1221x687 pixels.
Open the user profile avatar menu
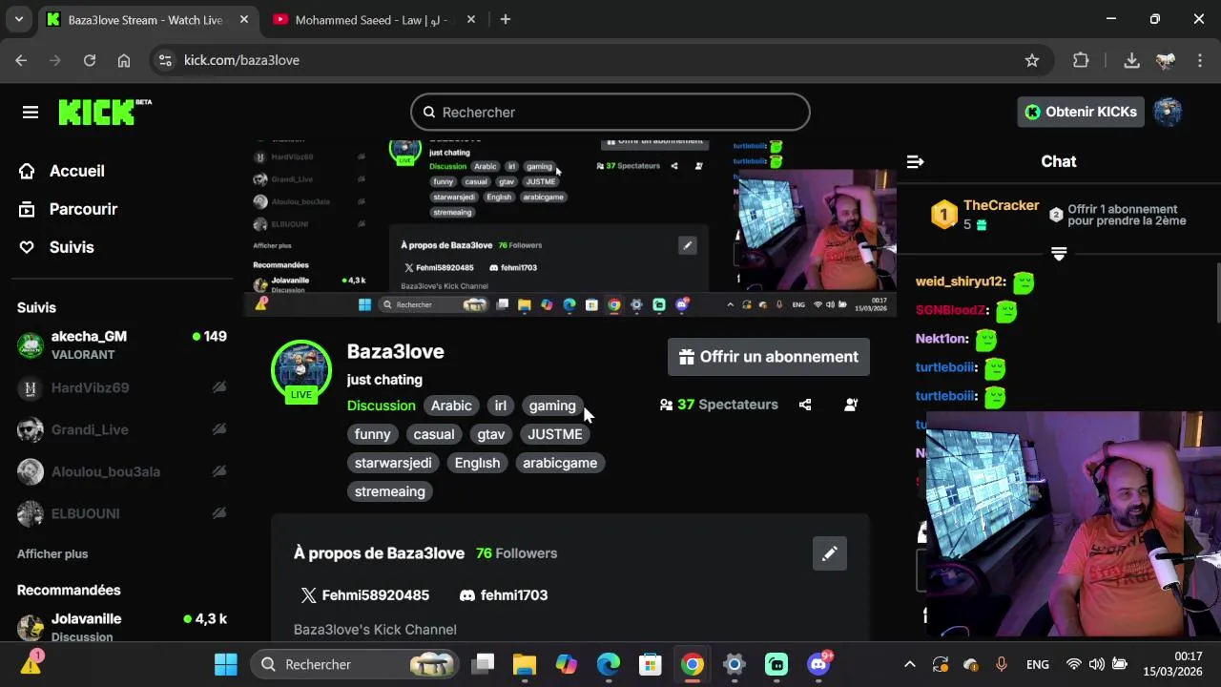(x=1168, y=112)
